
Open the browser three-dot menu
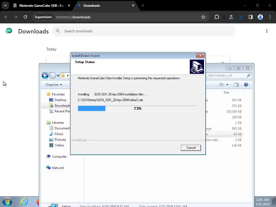click(x=270, y=17)
